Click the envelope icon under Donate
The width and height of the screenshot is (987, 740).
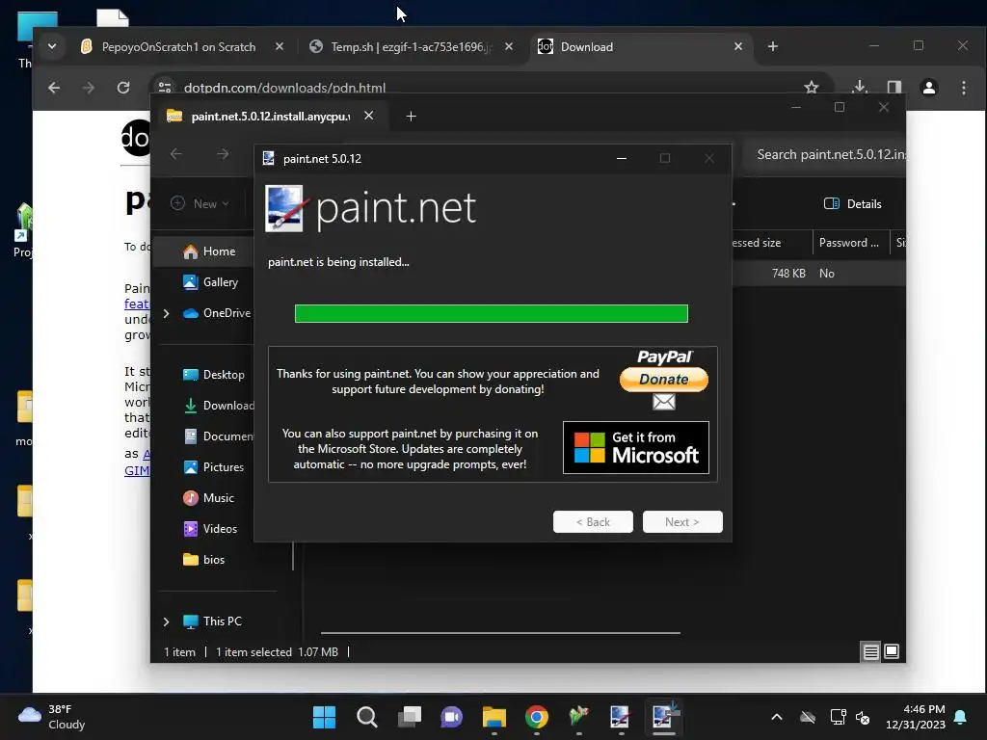(664, 402)
